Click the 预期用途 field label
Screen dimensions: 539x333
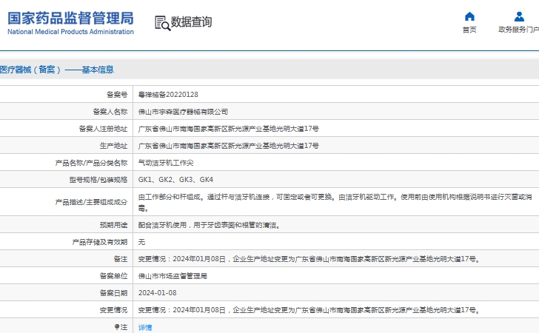(x=113, y=225)
